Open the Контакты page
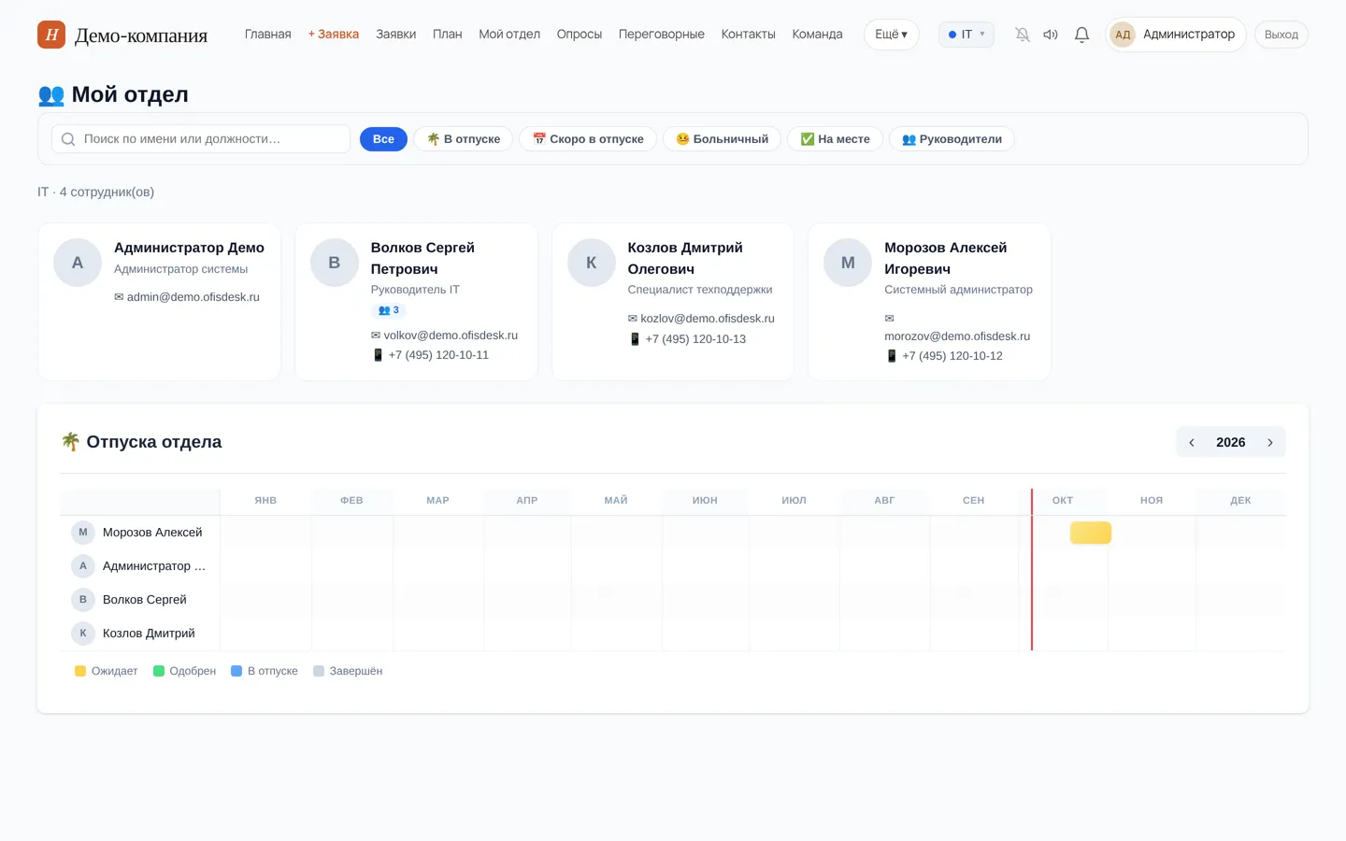Viewport: 1346px width, 841px height. click(x=749, y=35)
